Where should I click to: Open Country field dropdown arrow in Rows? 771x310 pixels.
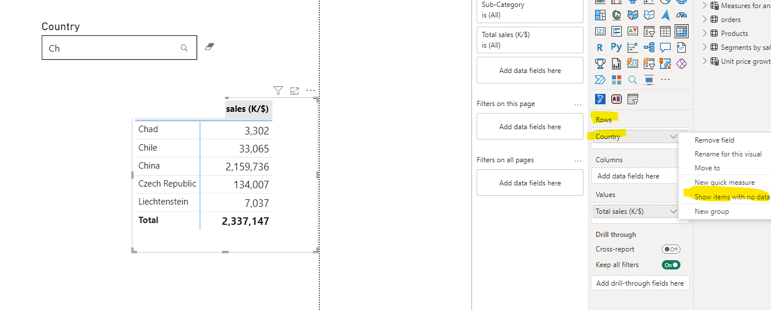tap(673, 137)
